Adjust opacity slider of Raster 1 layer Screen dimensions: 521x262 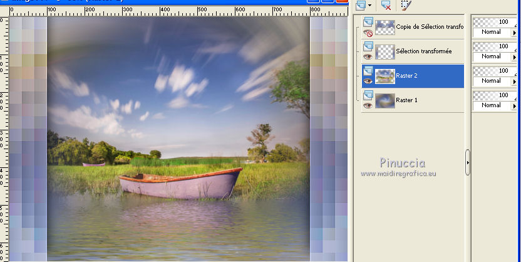(x=495, y=95)
